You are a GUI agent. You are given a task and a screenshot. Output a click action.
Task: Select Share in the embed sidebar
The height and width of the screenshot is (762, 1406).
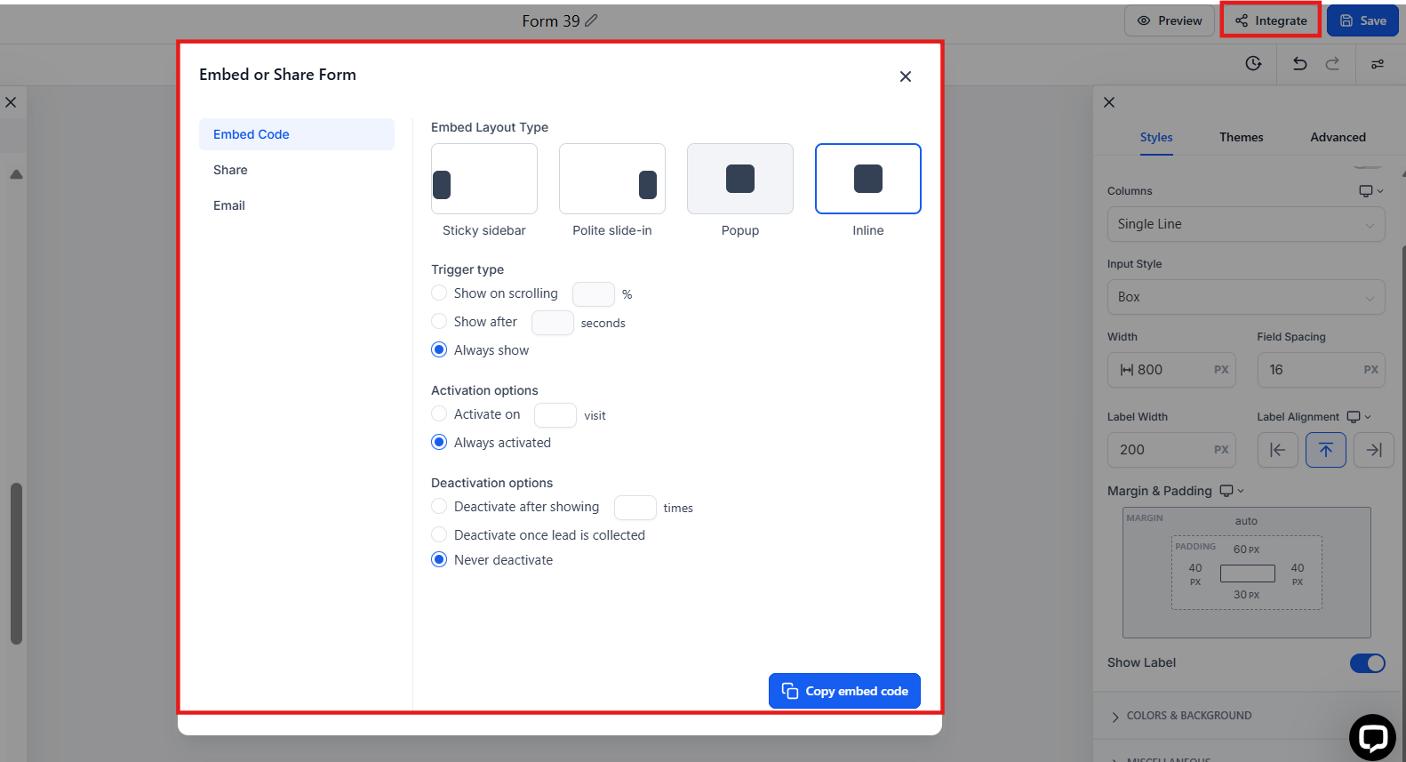[x=230, y=170]
